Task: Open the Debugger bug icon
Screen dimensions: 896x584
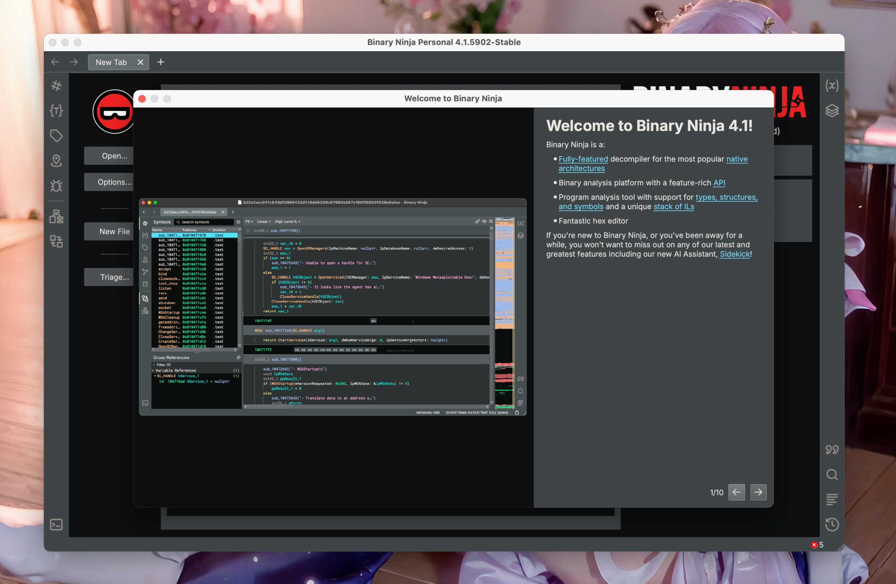Action: coord(56,186)
